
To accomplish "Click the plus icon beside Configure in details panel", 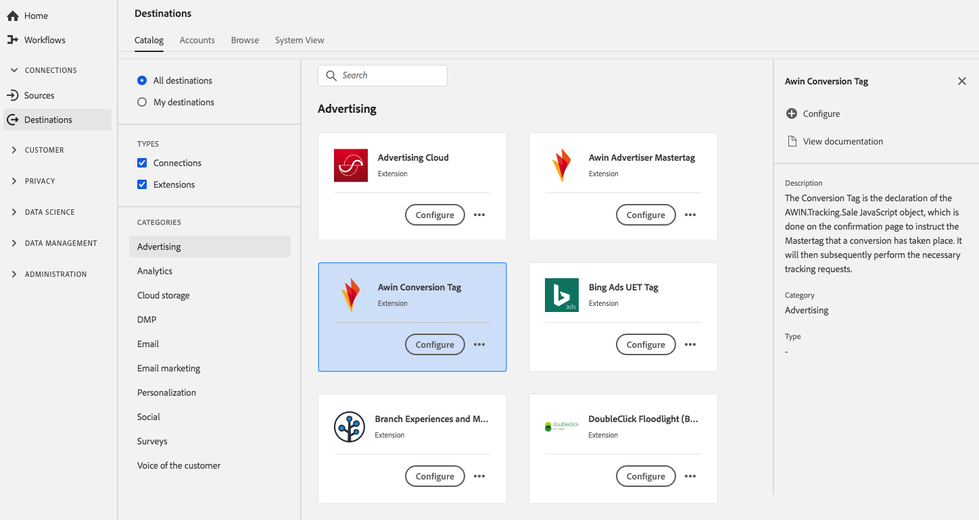I will click(792, 113).
